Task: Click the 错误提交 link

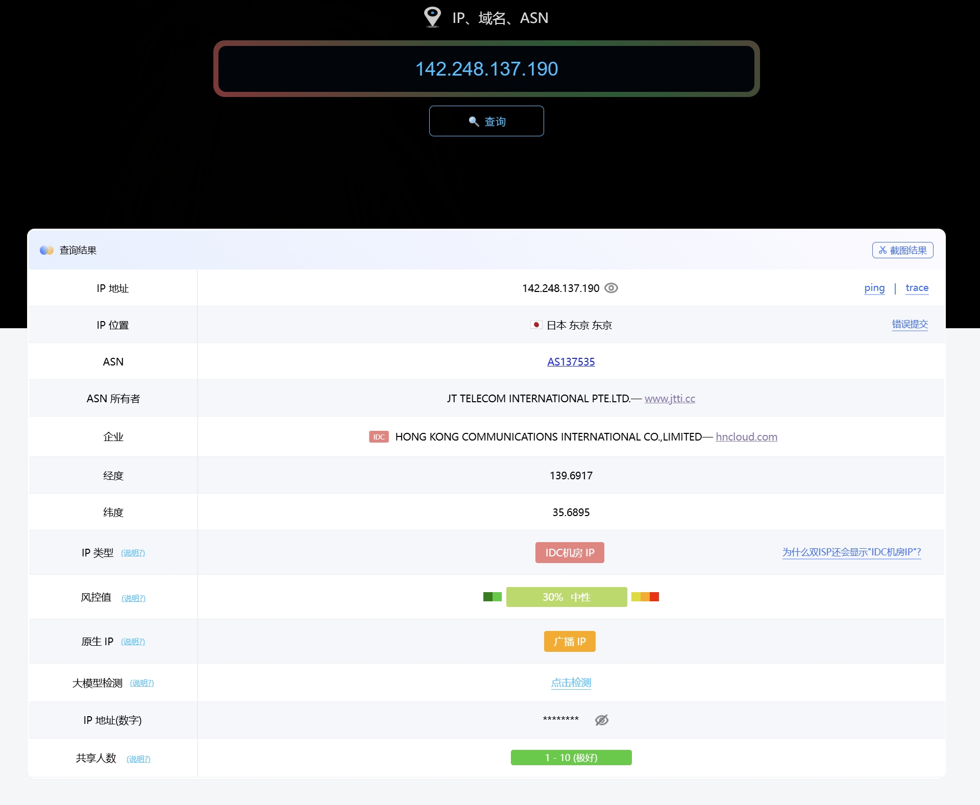Action: point(910,324)
